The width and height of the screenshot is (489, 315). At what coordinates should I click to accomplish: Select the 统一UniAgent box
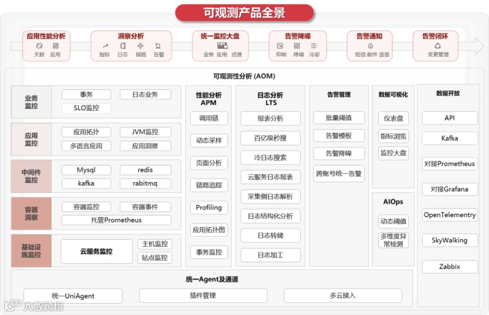click(x=73, y=296)
